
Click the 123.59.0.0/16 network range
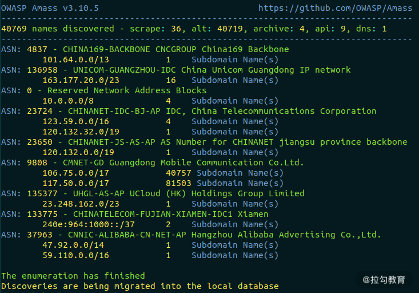76,121
